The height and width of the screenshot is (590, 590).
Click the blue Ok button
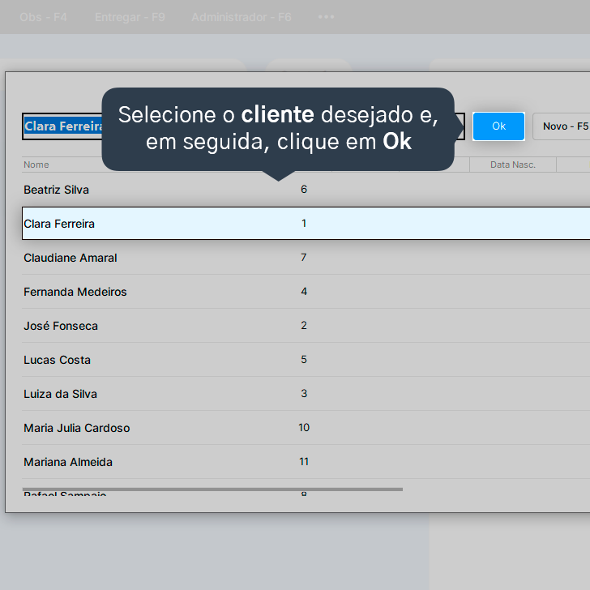(x=498, y=126)
